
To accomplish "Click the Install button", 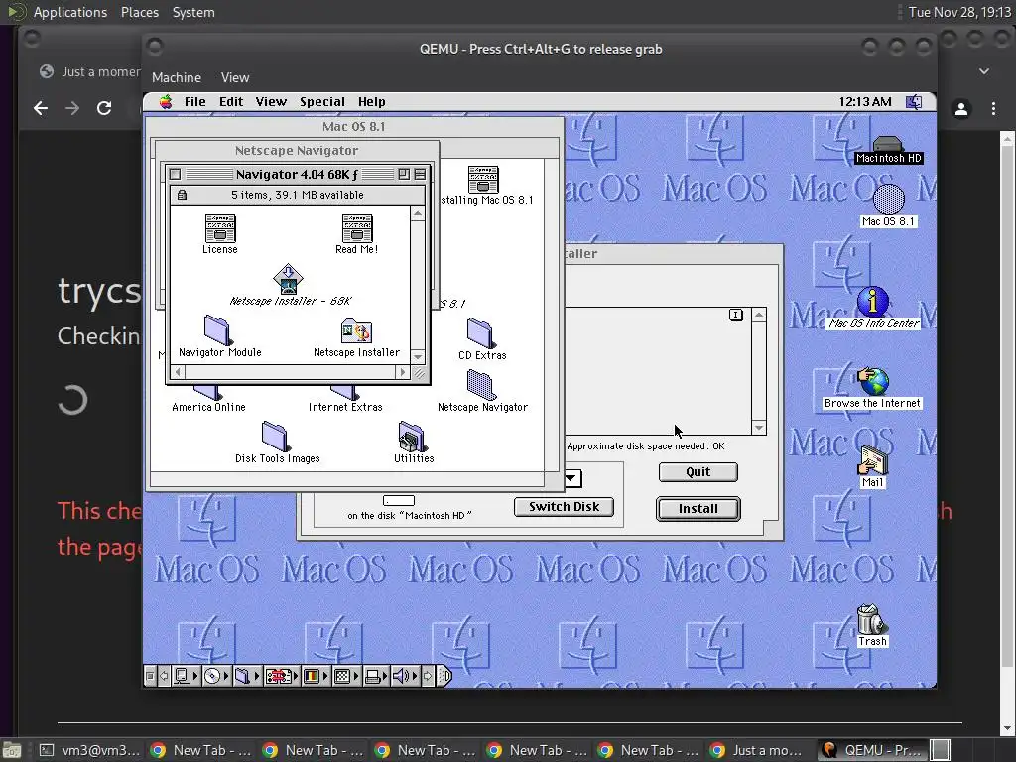I will [698, 509].
